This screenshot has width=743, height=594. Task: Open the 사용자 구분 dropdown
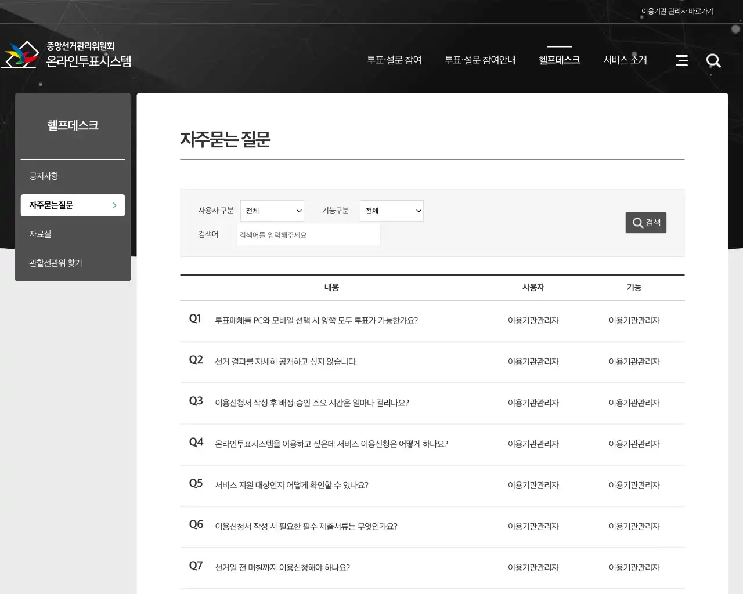[272, 211]
